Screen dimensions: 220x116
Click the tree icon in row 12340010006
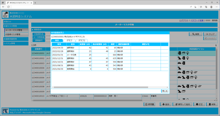pos(196,77)
